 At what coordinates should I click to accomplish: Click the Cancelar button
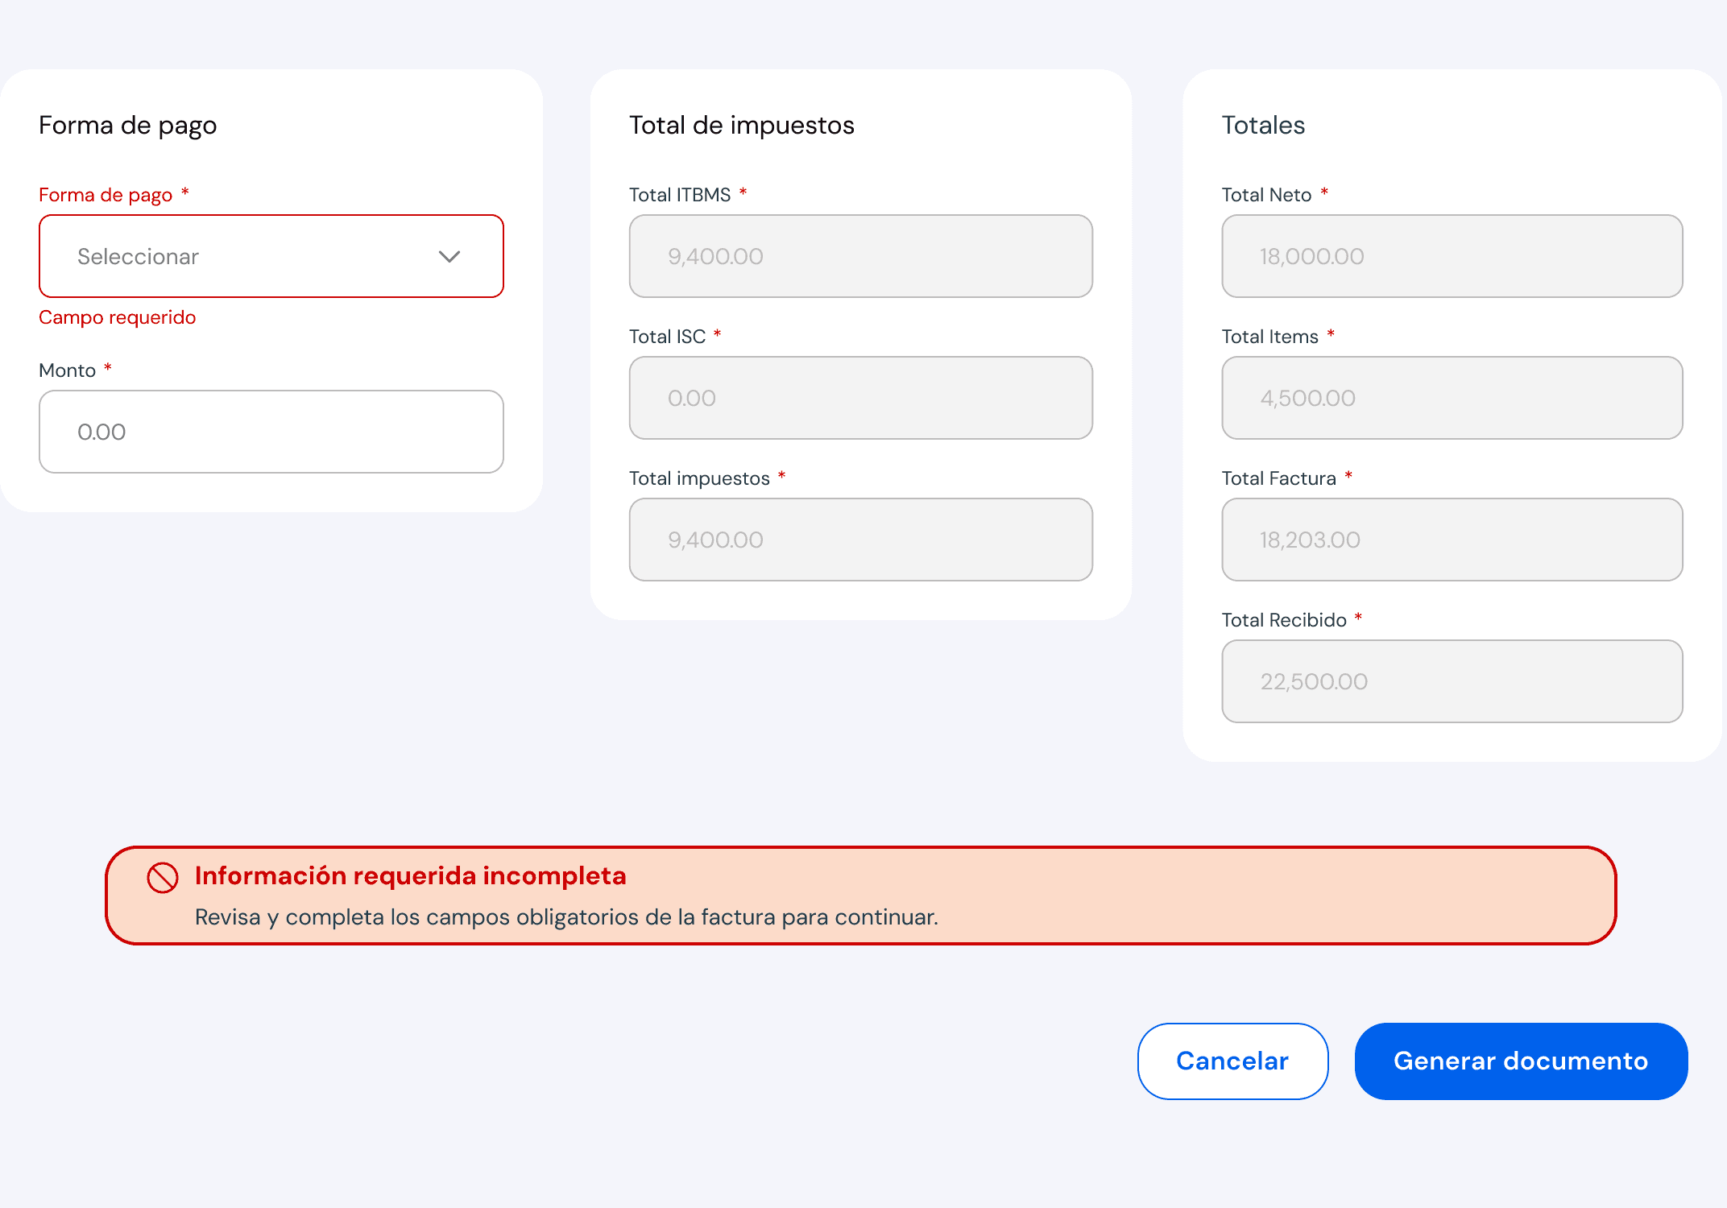[1232, 1061]
